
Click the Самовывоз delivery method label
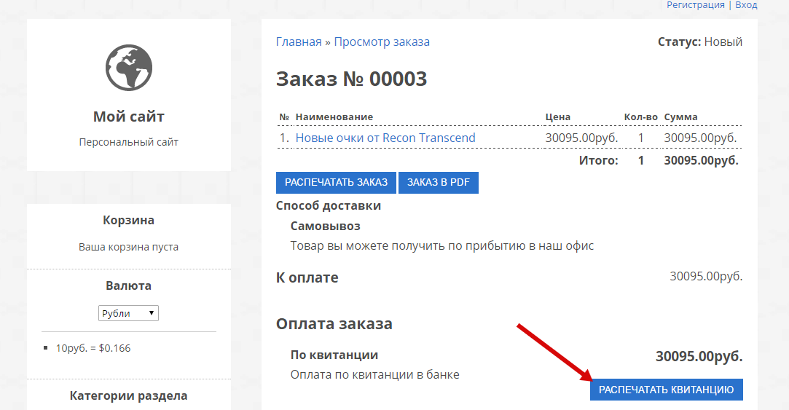(325, 226)
